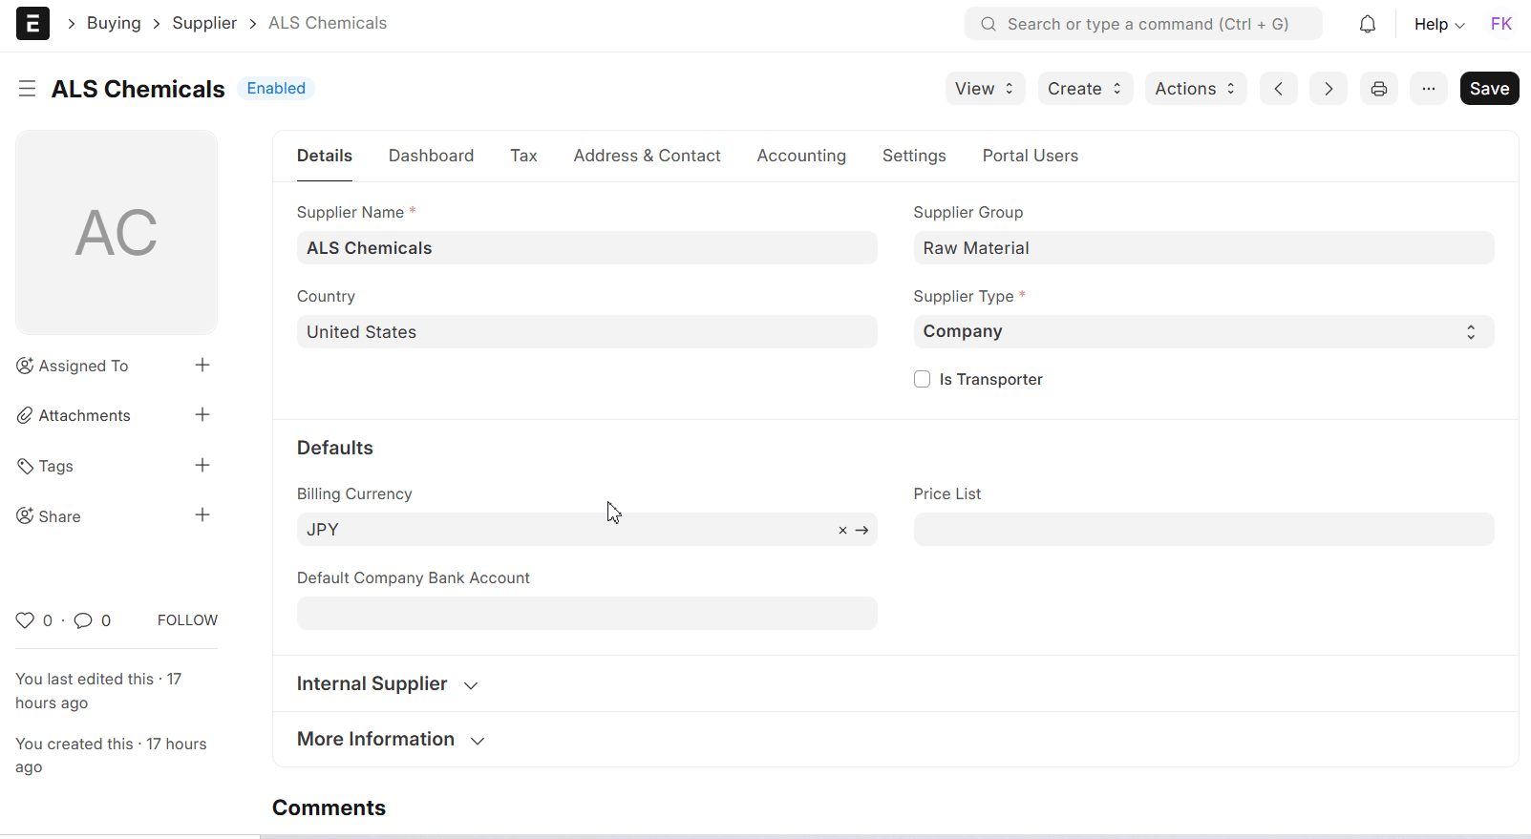Toggle the sidebar hamburger icon
Screen dimensions: 1531x839
pyautogui.click(x=27, y=89)
